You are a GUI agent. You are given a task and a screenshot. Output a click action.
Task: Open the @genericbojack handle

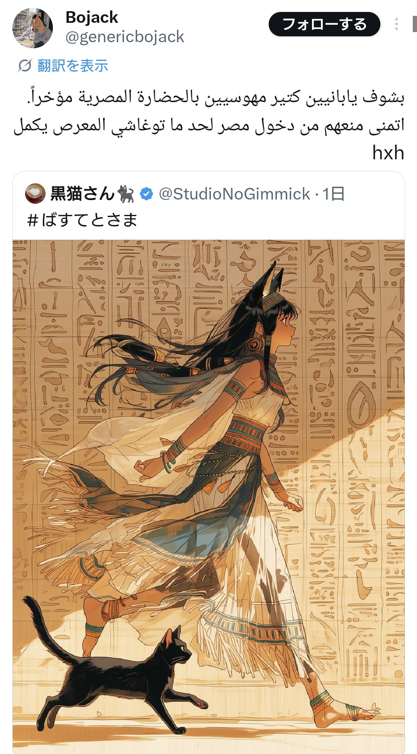pyautogui.click(x=125, y=37)
